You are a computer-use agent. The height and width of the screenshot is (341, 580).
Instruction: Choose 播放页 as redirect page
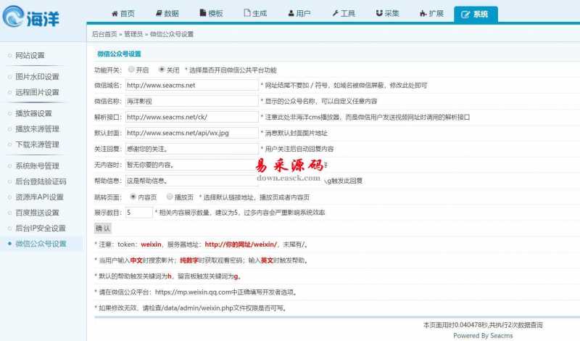point(169,196)
